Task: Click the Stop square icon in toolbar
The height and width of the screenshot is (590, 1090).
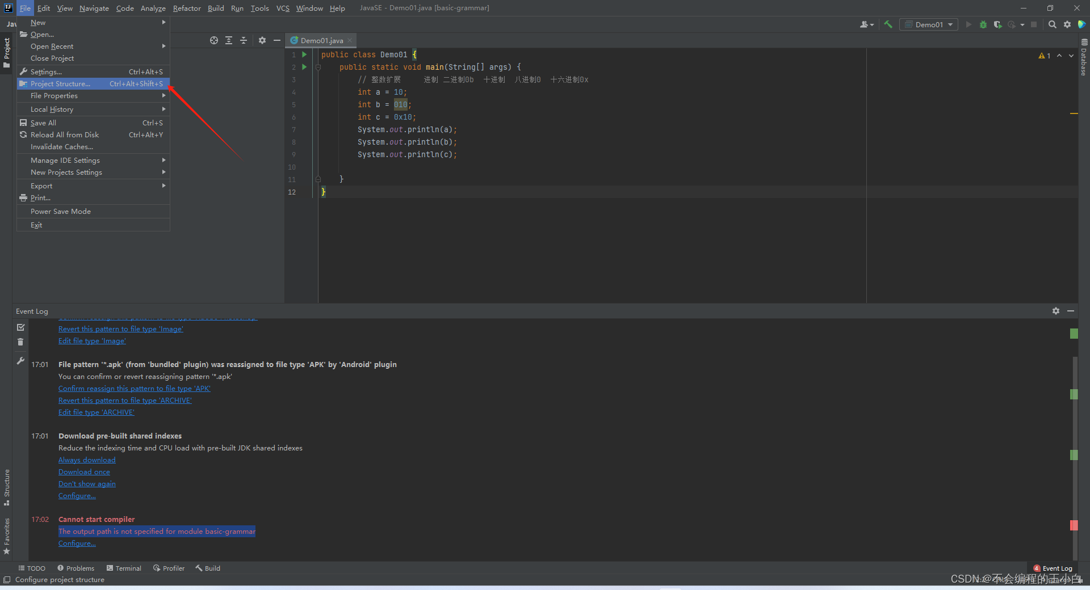Action: click(x=1034, y=24)
